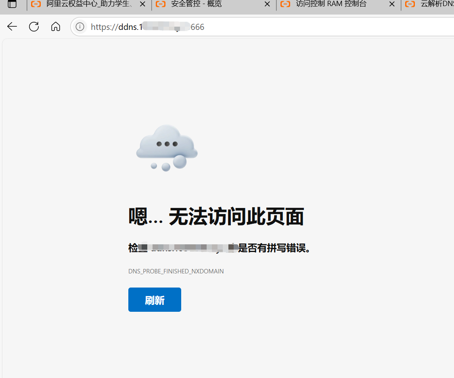
Task: Close the 访问控制 RAM 控制台 tab
Action: (392, 4)
